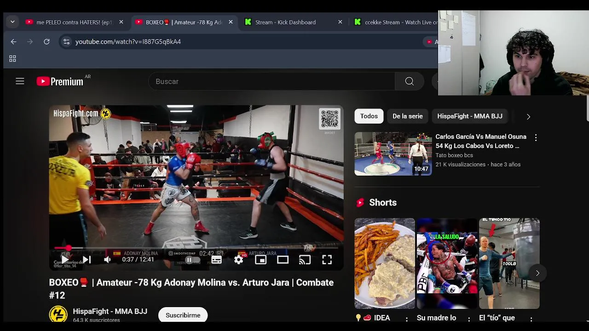The height and width of the screenshot is (331, 589).
Task: Skip to the next video
Action: click(87, 260)
